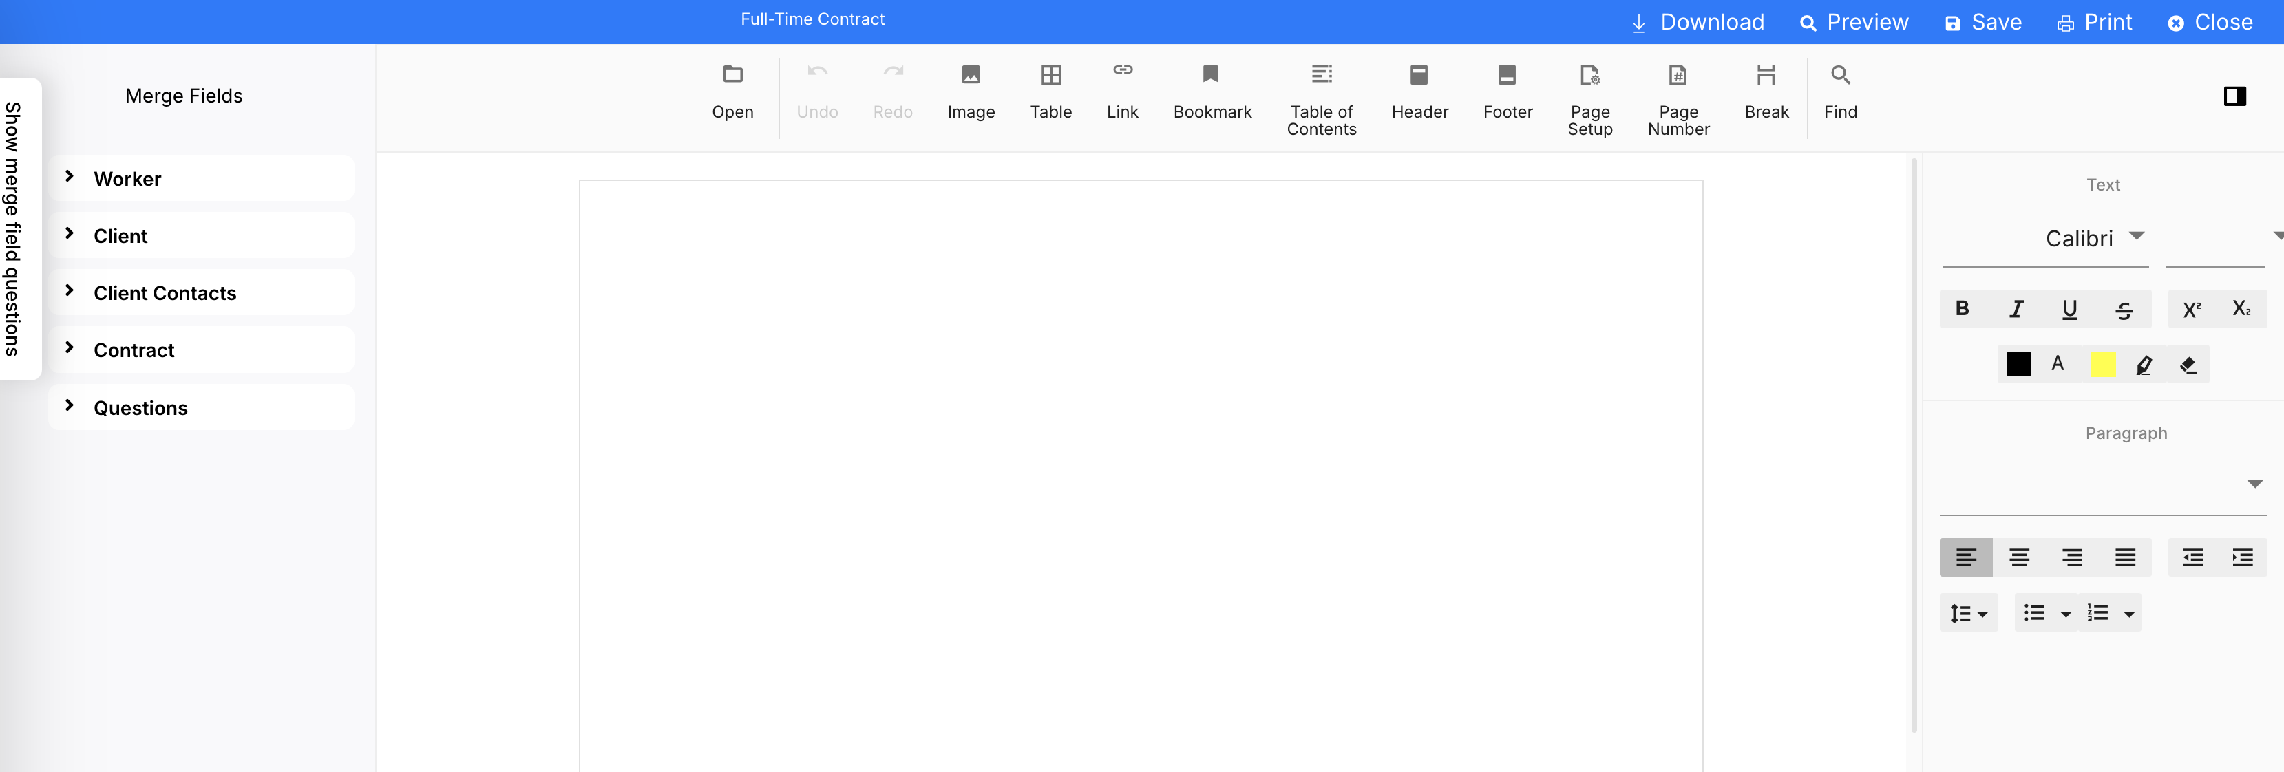This screenshot has width=2284, height=772.
Task: Click inside the blank document page
Action: (x=1140, y=476)
